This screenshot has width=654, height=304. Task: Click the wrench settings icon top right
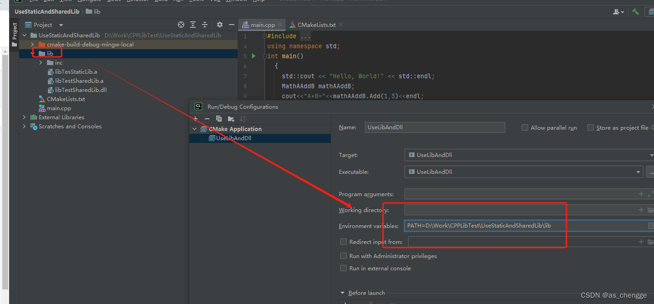click(x=635, y=11)
